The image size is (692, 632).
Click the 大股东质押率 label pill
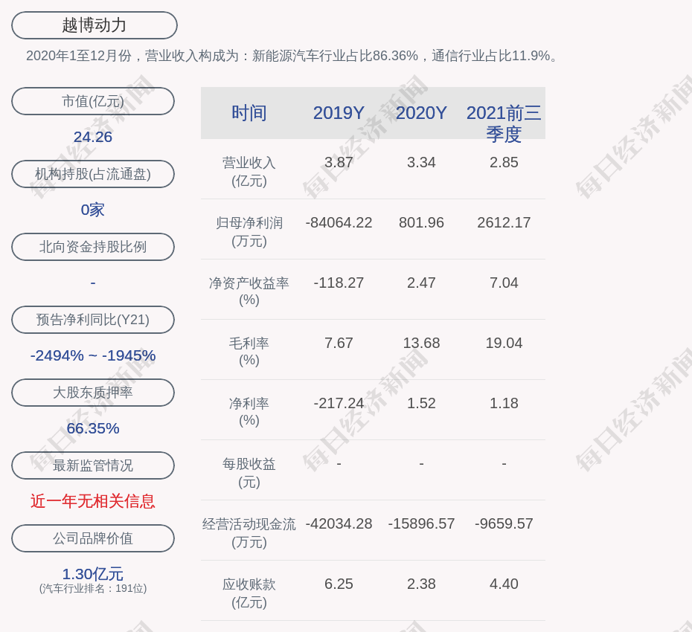93,392
